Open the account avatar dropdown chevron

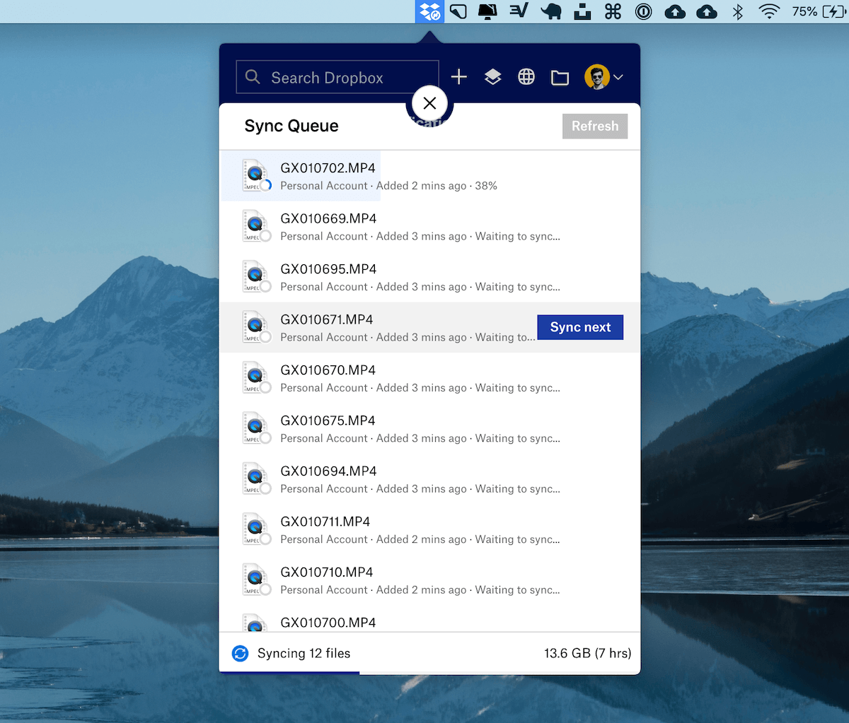coord(618,77)
